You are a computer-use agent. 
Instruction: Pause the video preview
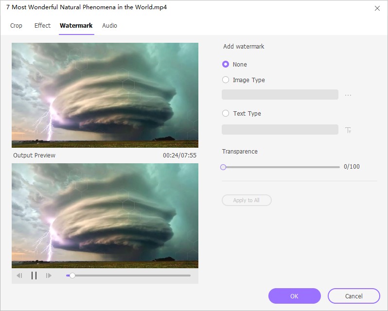(x=34, y=276)
